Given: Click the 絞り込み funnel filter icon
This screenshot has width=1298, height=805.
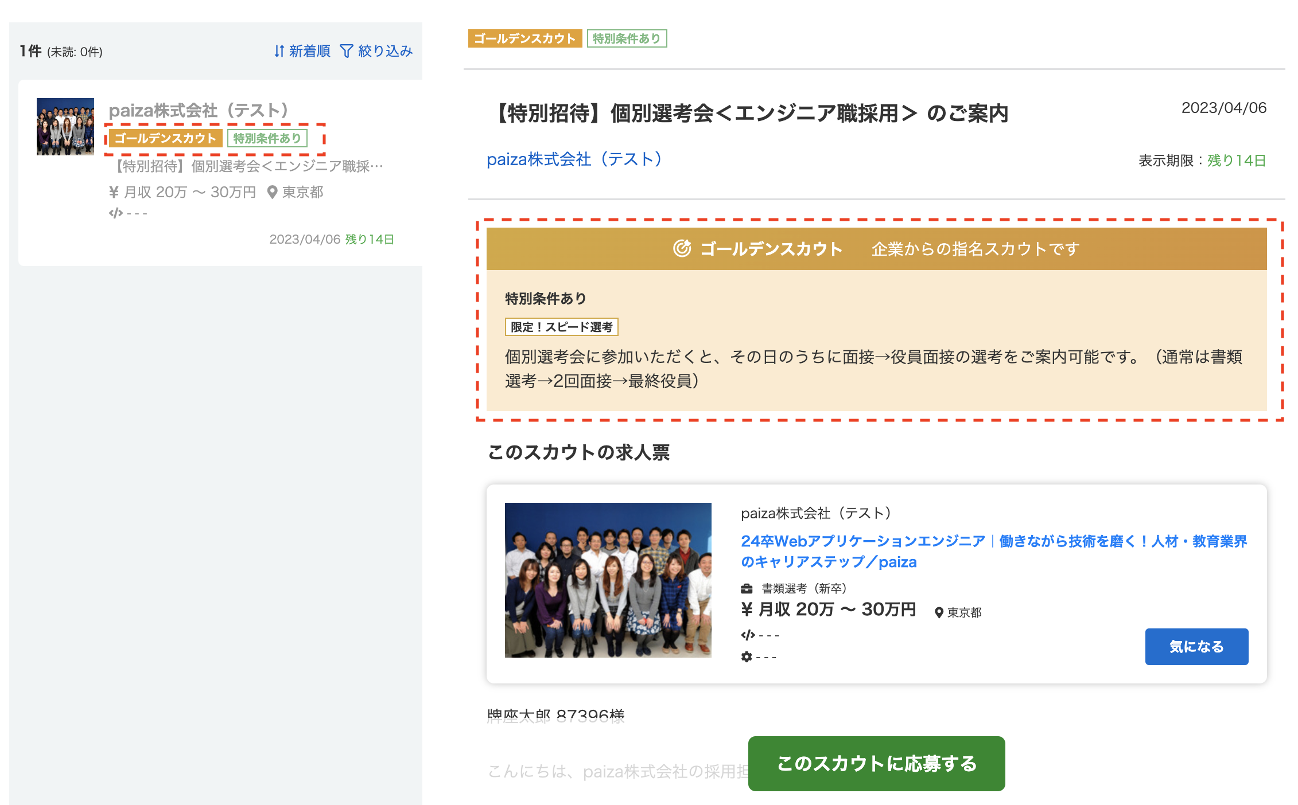Looking at the screenshot, I should (346, 51).
